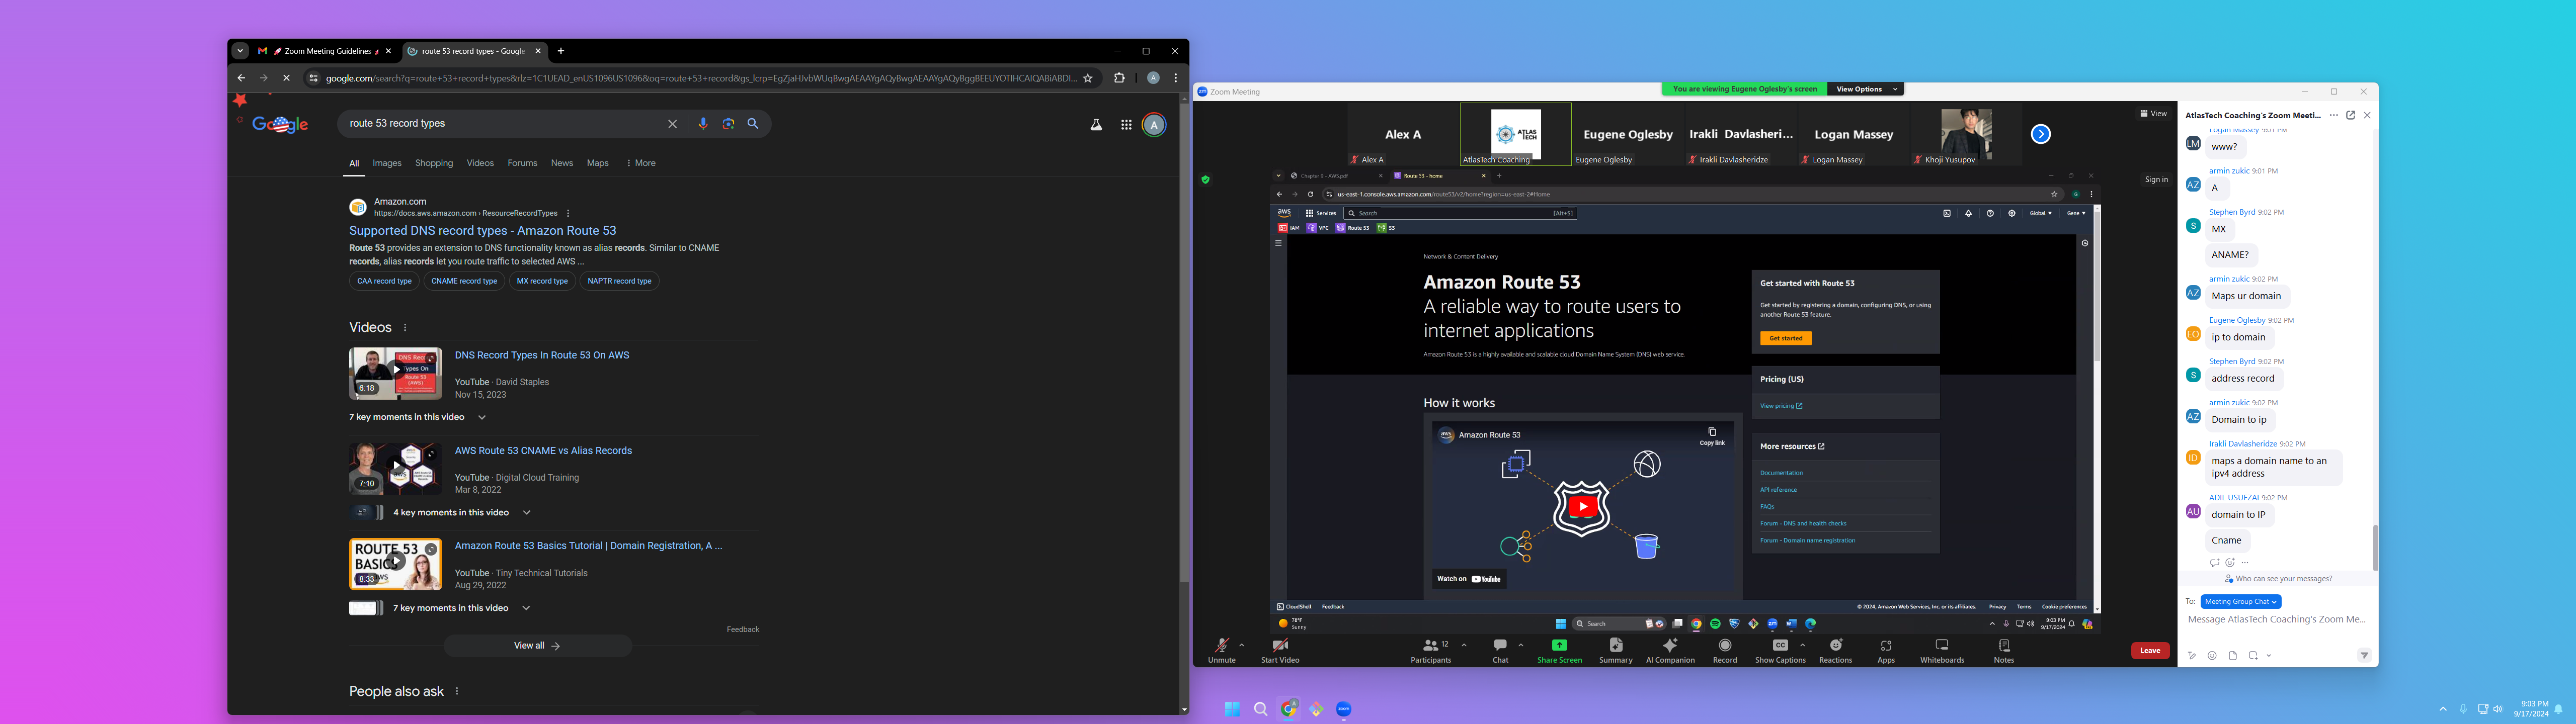Open the Zoom Notes icon
The image size is (2576, 724).
2004,646
